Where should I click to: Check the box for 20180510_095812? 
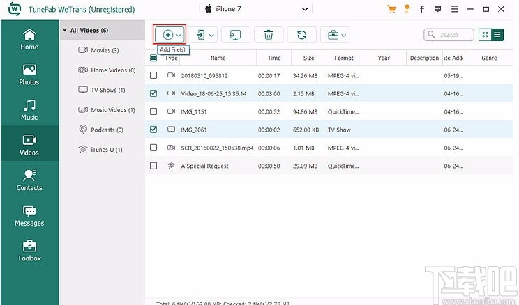point(153,75)
